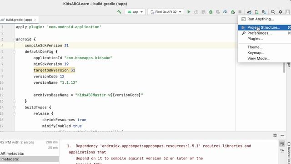Select the AR metadata: build tree row
Screen dimensions: 291x164
click(30, 154)
